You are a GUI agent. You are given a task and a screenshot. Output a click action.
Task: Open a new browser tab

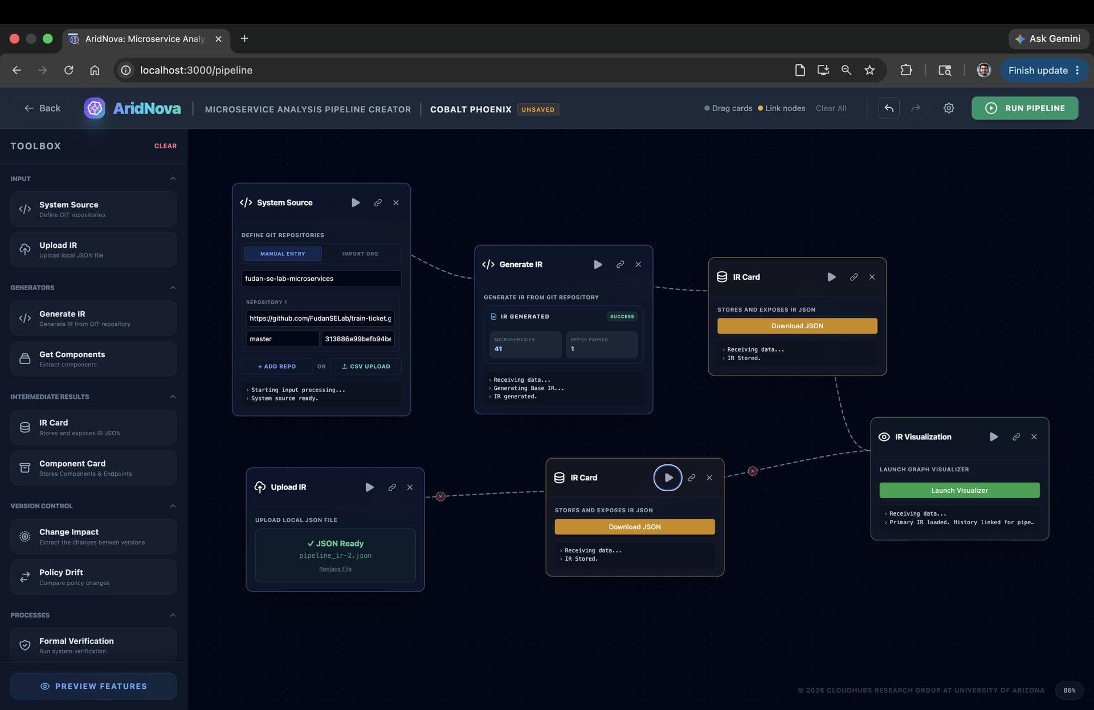[244, 38]
